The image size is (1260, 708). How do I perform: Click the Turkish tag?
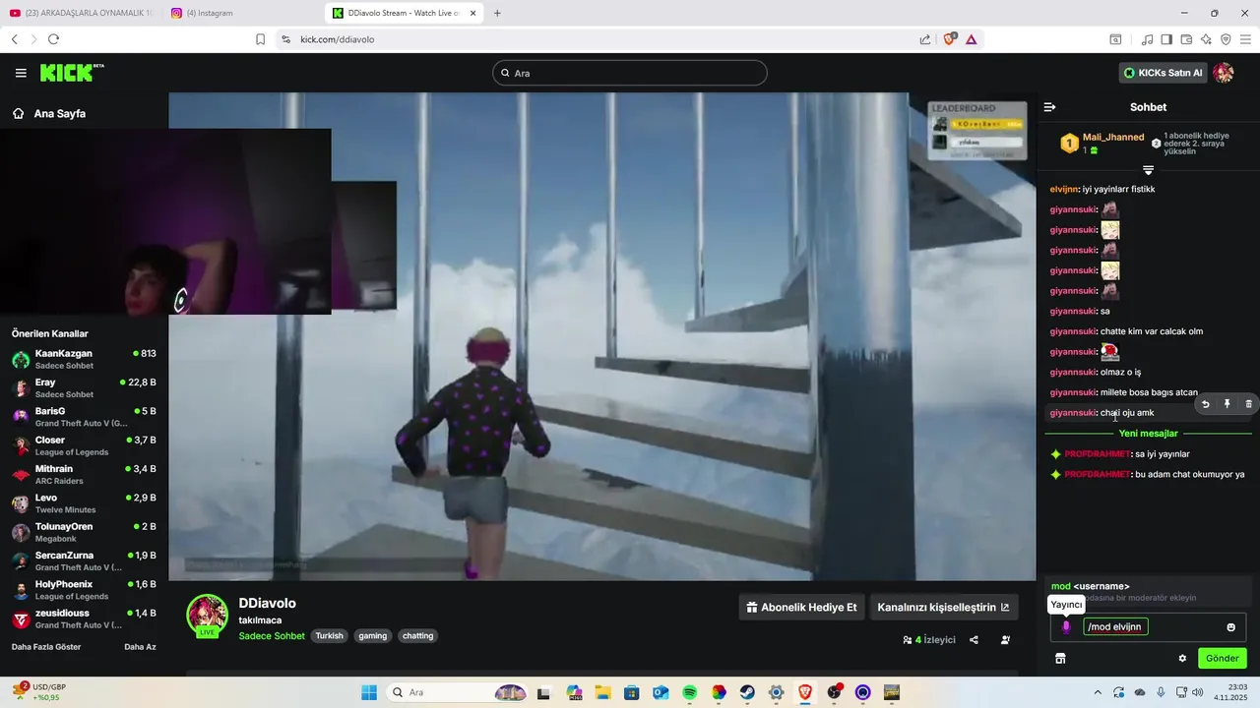point(330,636)
